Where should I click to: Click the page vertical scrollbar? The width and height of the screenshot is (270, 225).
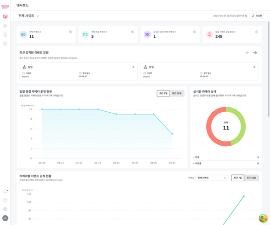[269, 69]
